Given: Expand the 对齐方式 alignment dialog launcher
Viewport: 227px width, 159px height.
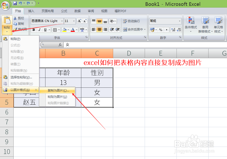Looking at the screenshot, I should [x=145, y=37].
